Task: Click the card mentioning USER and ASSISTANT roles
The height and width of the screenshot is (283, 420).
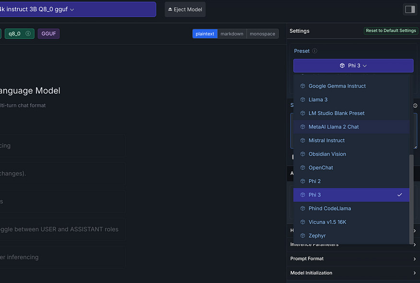Action: (x=63, y=229)
